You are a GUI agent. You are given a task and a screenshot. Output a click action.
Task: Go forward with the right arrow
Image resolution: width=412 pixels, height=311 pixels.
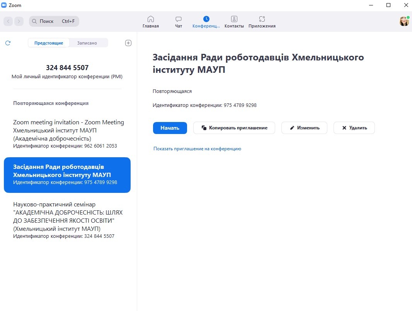pos(19,21)
